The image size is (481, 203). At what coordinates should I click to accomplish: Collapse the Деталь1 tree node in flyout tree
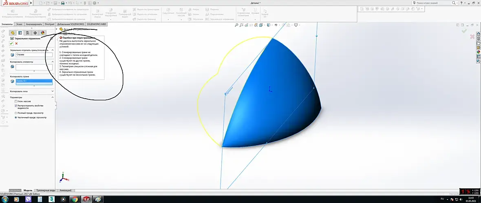57,29
